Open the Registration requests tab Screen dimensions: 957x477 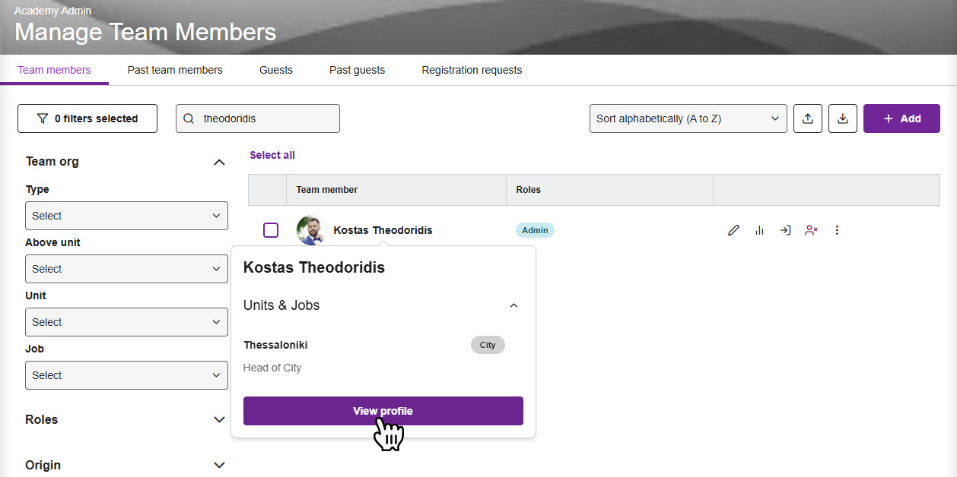[472, 70]
